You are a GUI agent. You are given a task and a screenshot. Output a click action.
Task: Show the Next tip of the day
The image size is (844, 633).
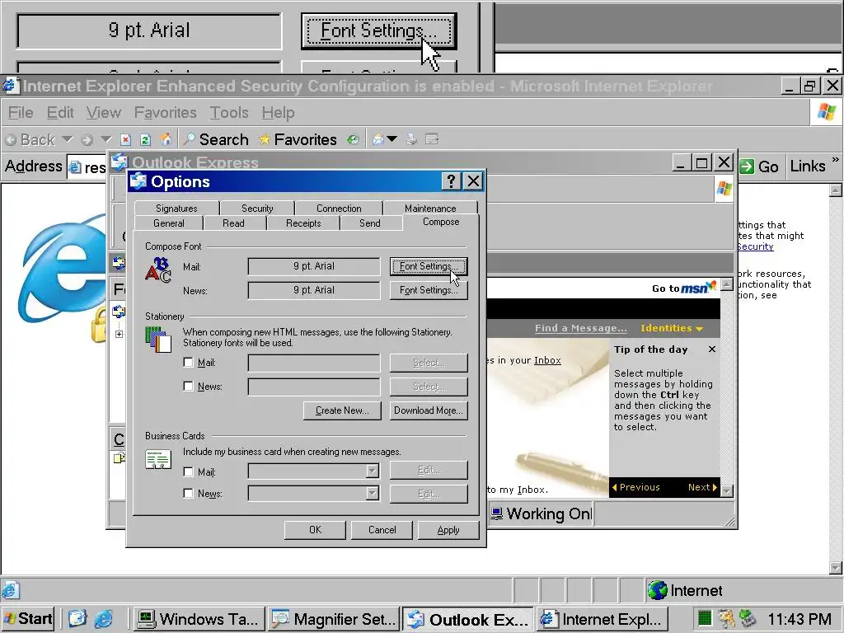tap(702, 487)
